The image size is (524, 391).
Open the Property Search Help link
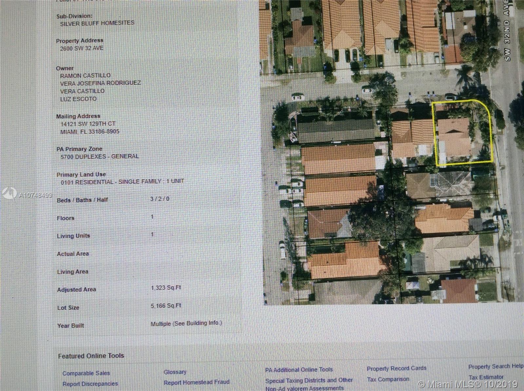click(496, 366)
